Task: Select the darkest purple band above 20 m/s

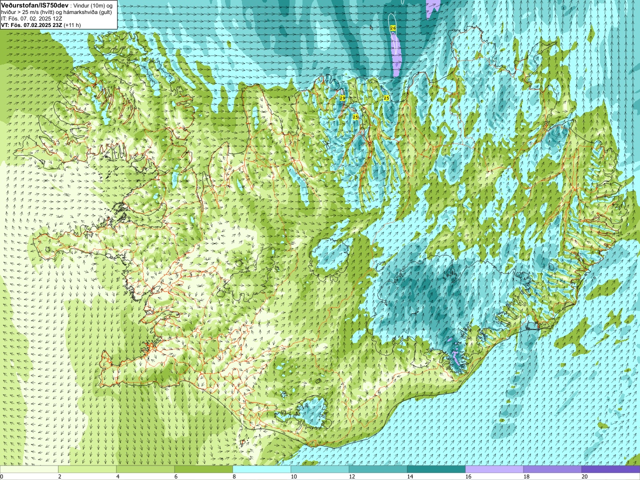Action: (x=610, y=469)
